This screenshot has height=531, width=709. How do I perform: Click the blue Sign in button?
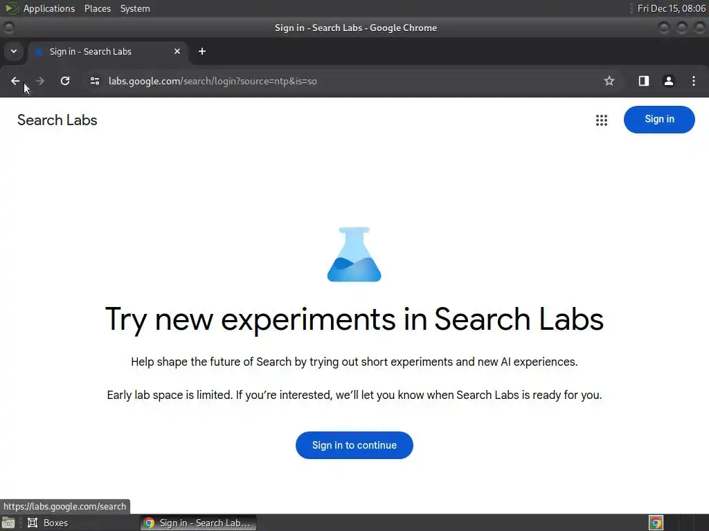point(659,119)
